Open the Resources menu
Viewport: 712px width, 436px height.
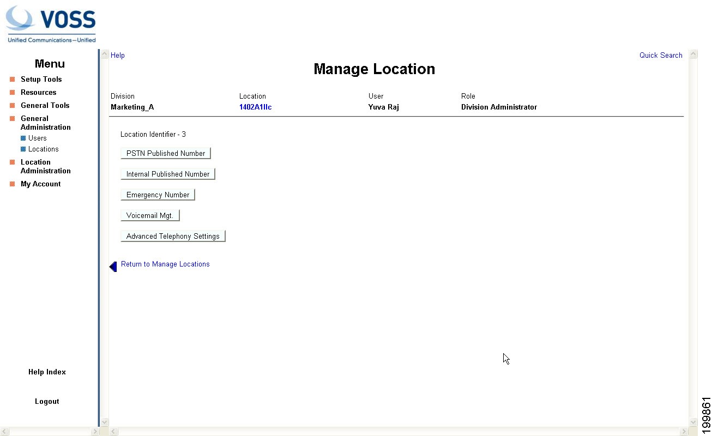point(39,93)
